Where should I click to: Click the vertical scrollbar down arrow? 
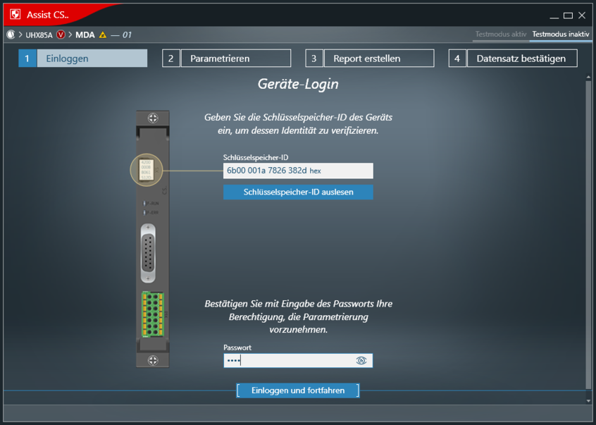[589, 400]
